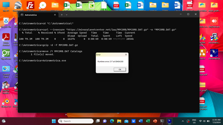This screenshot has width=223, height=125.
Task: Switch to Terminal taskbar icon
Action: tap(162, 121)
